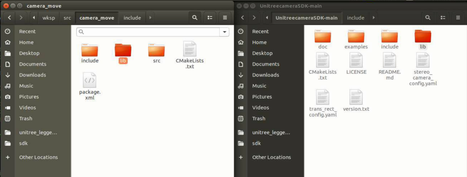This screenshot has height=177, width=467.
Task: Select camera_move path bar segment
Action: point(97,18)
